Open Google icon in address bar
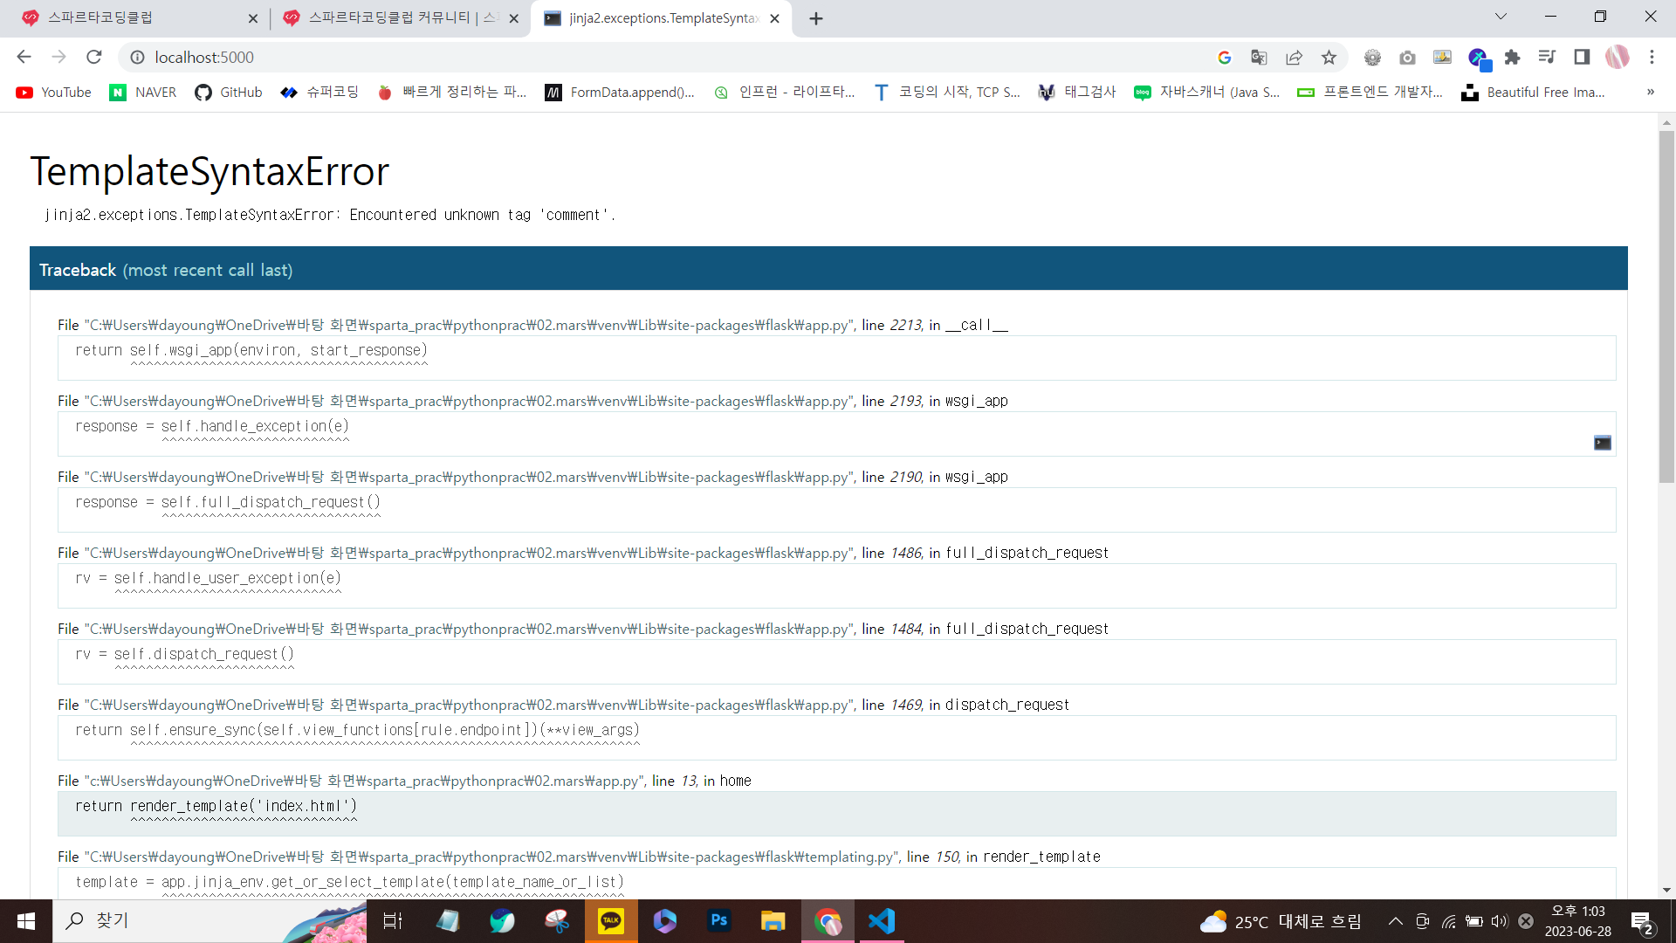 (1225, 57)
